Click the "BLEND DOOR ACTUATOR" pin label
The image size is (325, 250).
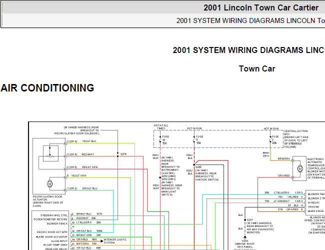pos(51,237)
